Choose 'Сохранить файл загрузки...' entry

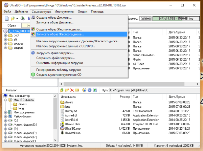click(79, 58)
